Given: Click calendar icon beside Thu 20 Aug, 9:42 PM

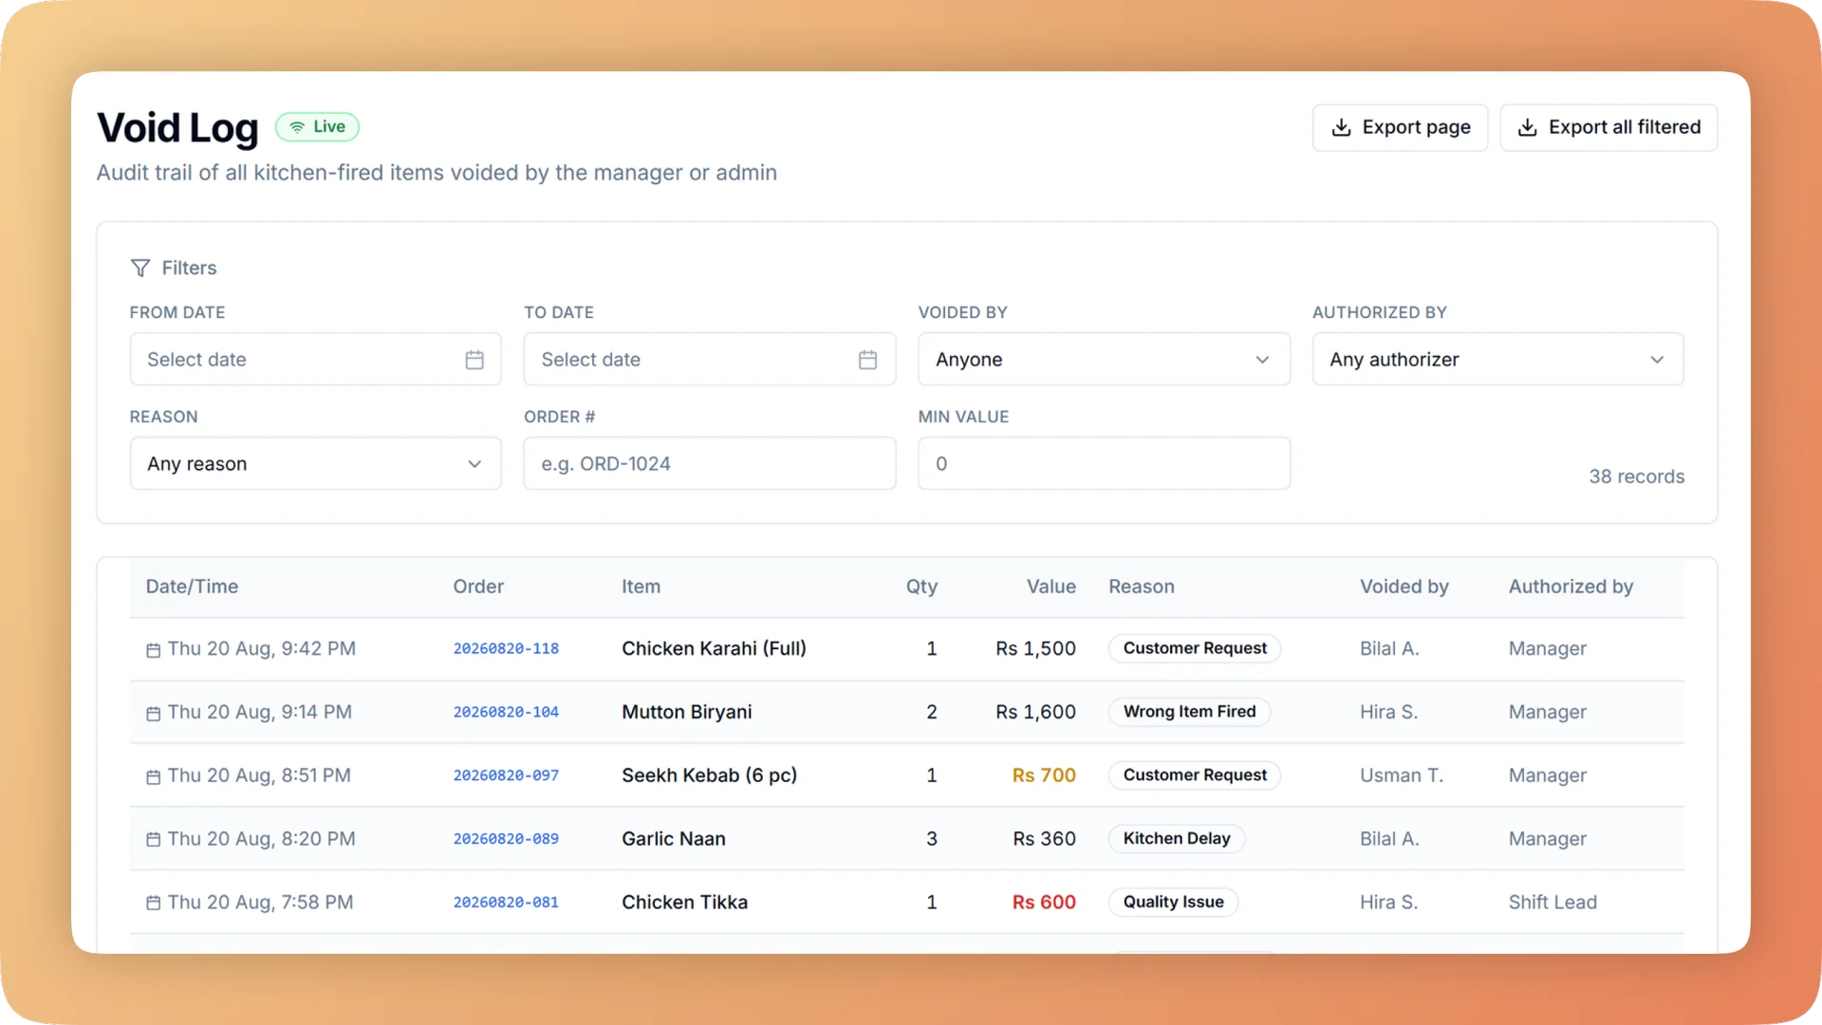Looking at the screenshot, I should click(x=153, y=650).
